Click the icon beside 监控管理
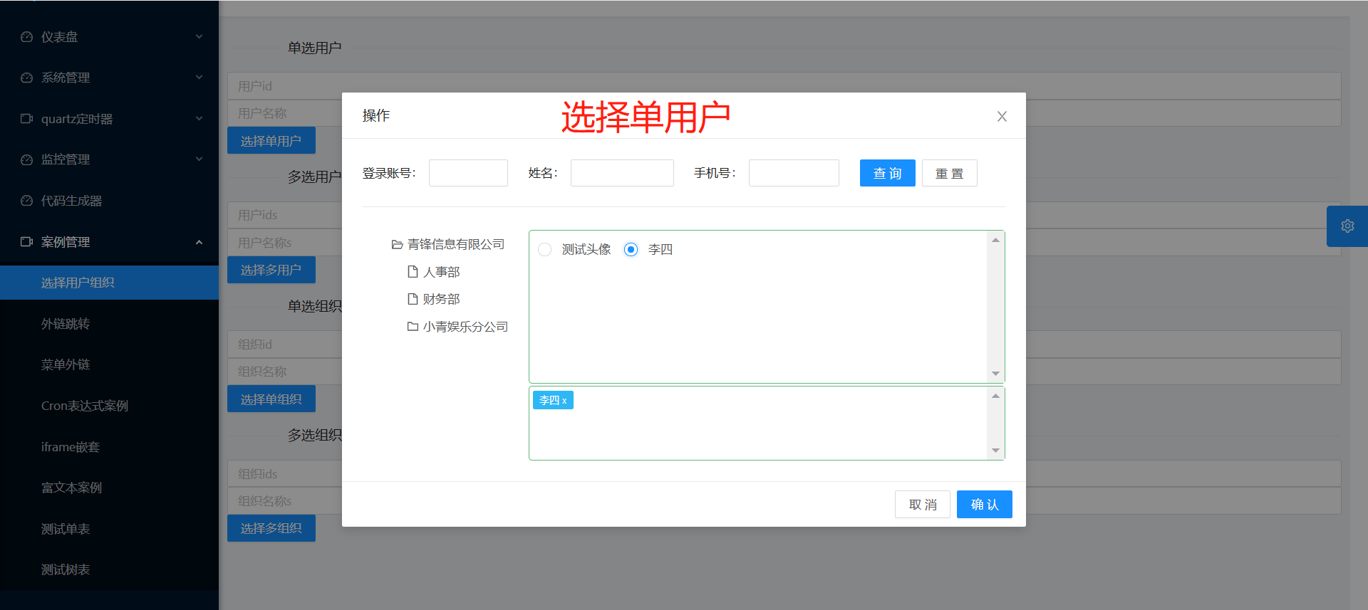The width and height of the screenshot is (1368, 610). pyautogui.click(x=26, y=159)
